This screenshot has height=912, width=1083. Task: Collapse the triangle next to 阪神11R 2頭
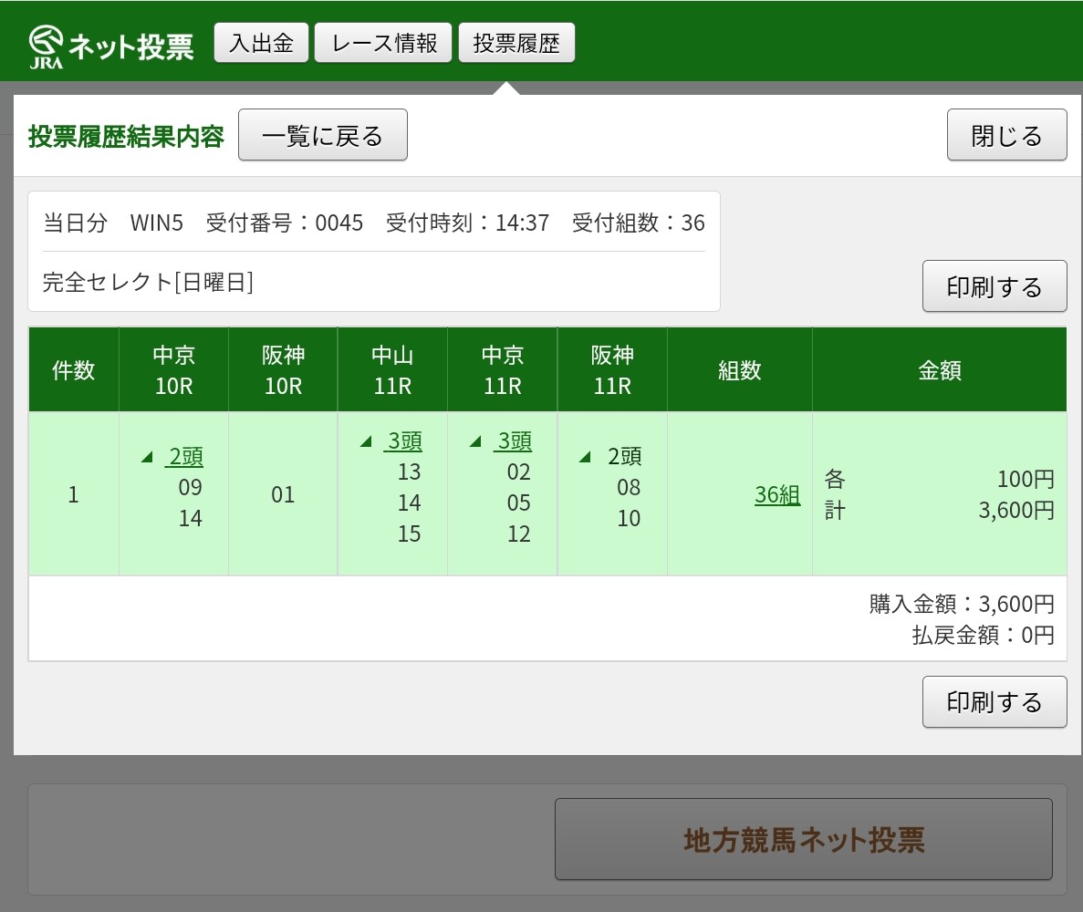pyautogui.click(x=585, y=457)
